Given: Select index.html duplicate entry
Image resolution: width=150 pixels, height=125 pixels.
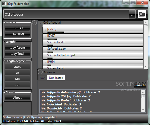Looking at the screenshot, I should pos(61,104).
